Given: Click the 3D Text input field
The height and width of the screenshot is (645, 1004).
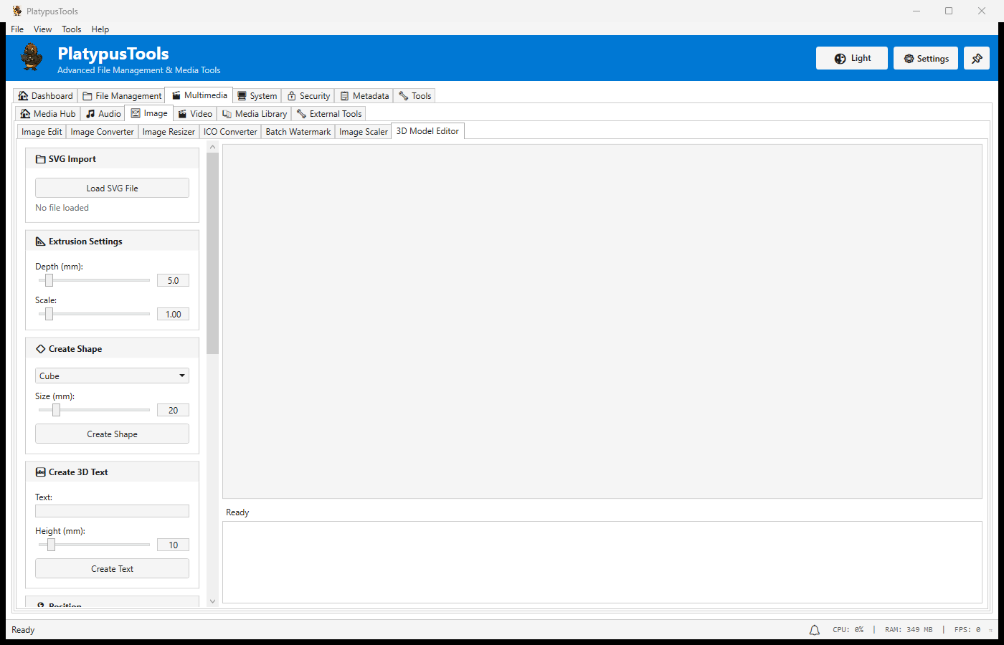Looking at the screenshot, I should coord(112,511).
